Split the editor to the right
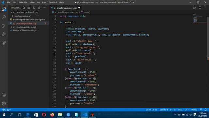The image size is (209, 118). click(x=200, y=8)
